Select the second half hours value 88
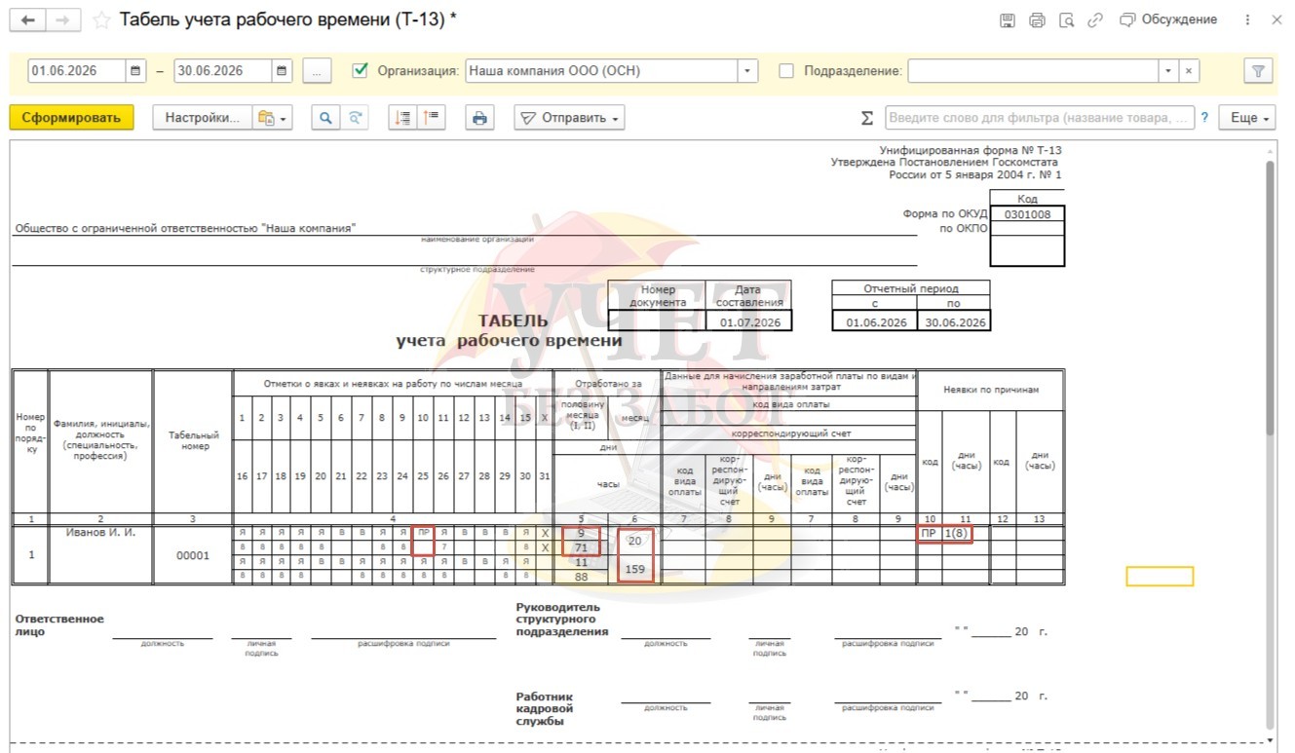1295x753 pixels. (581, 577)
